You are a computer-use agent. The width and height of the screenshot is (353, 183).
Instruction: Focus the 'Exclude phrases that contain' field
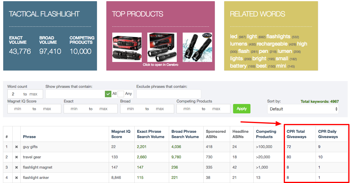pyautogui.click(x=169, y=94)
